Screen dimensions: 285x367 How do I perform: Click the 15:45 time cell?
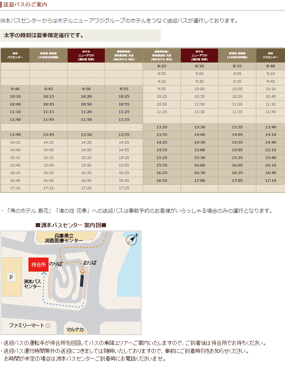pyautogui.click(x=49, y=165)
